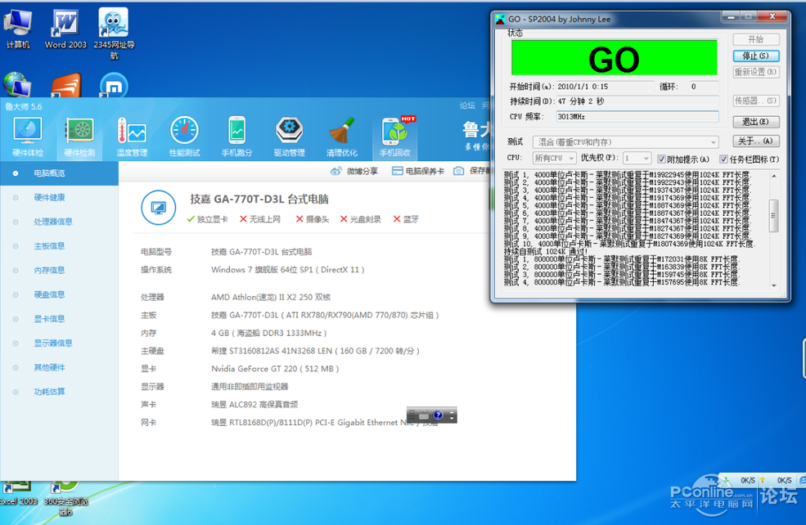
Task: Click the 停止 stop button
Action: click(756, 56)
